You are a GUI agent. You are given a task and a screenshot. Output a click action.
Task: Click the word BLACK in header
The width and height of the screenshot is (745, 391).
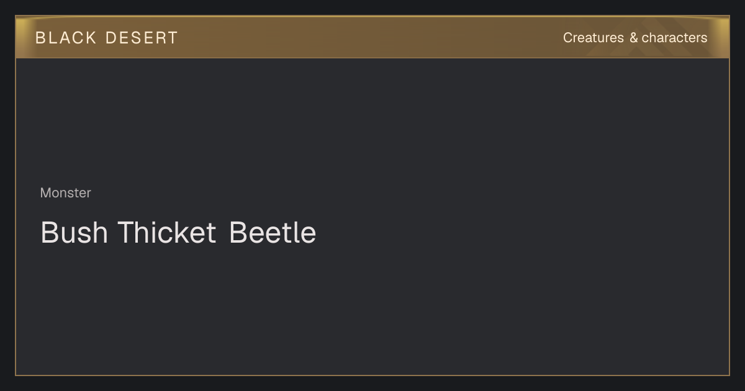pos(66,38)
